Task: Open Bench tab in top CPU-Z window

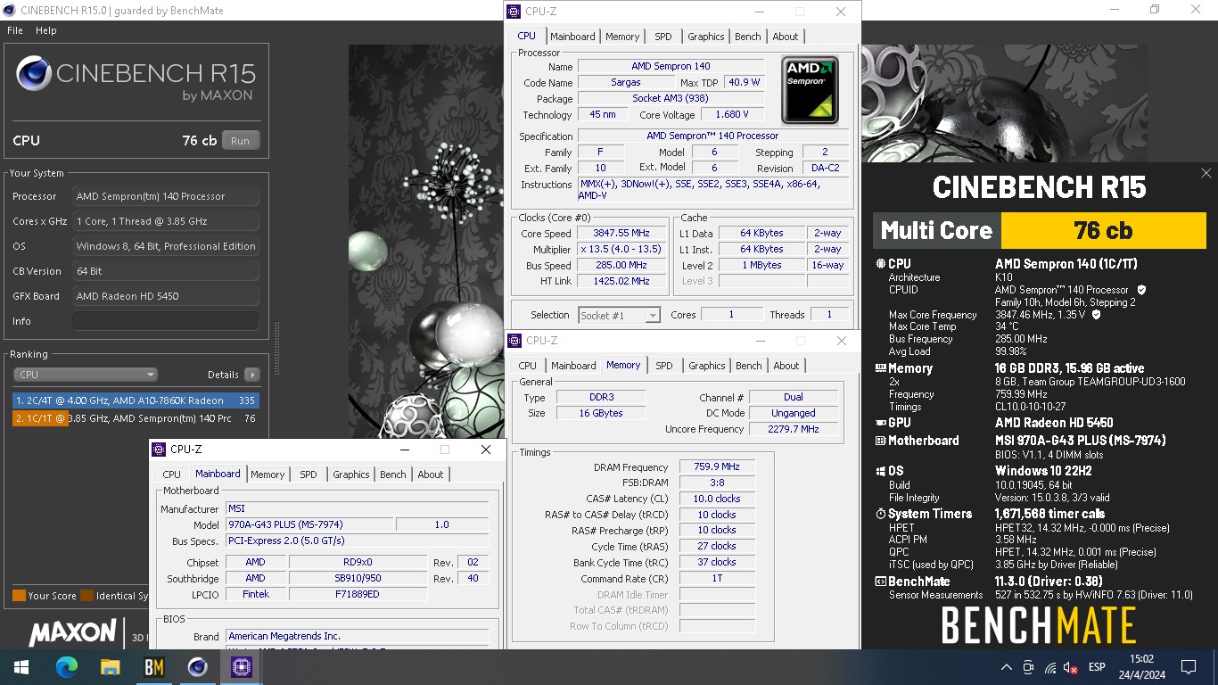Action: pos(748,37)
